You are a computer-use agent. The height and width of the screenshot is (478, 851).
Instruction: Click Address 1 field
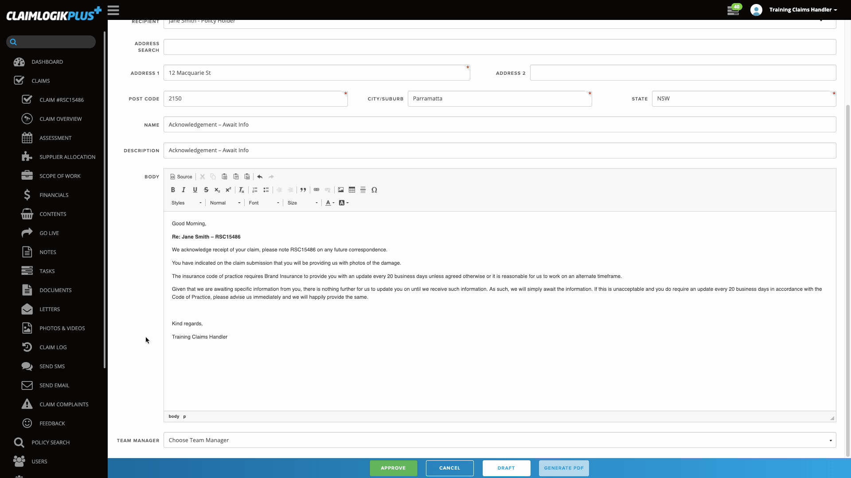pyautogui.click(x=316, y=73)
